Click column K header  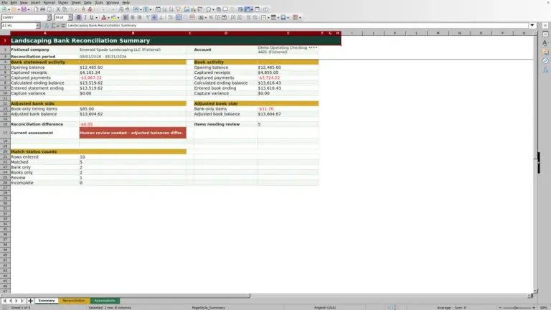[x=395, y=33]
